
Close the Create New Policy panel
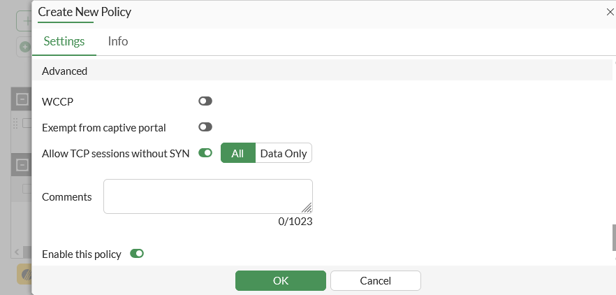[609, 12]
